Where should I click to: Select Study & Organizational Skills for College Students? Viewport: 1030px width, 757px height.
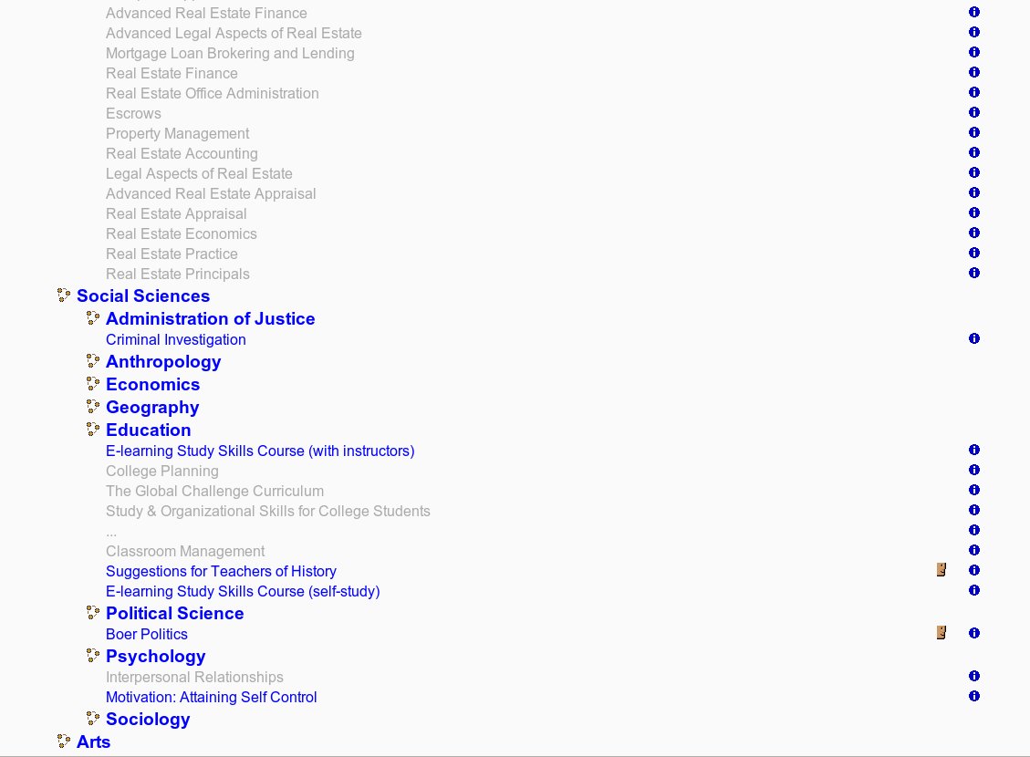tap(268, 512)
